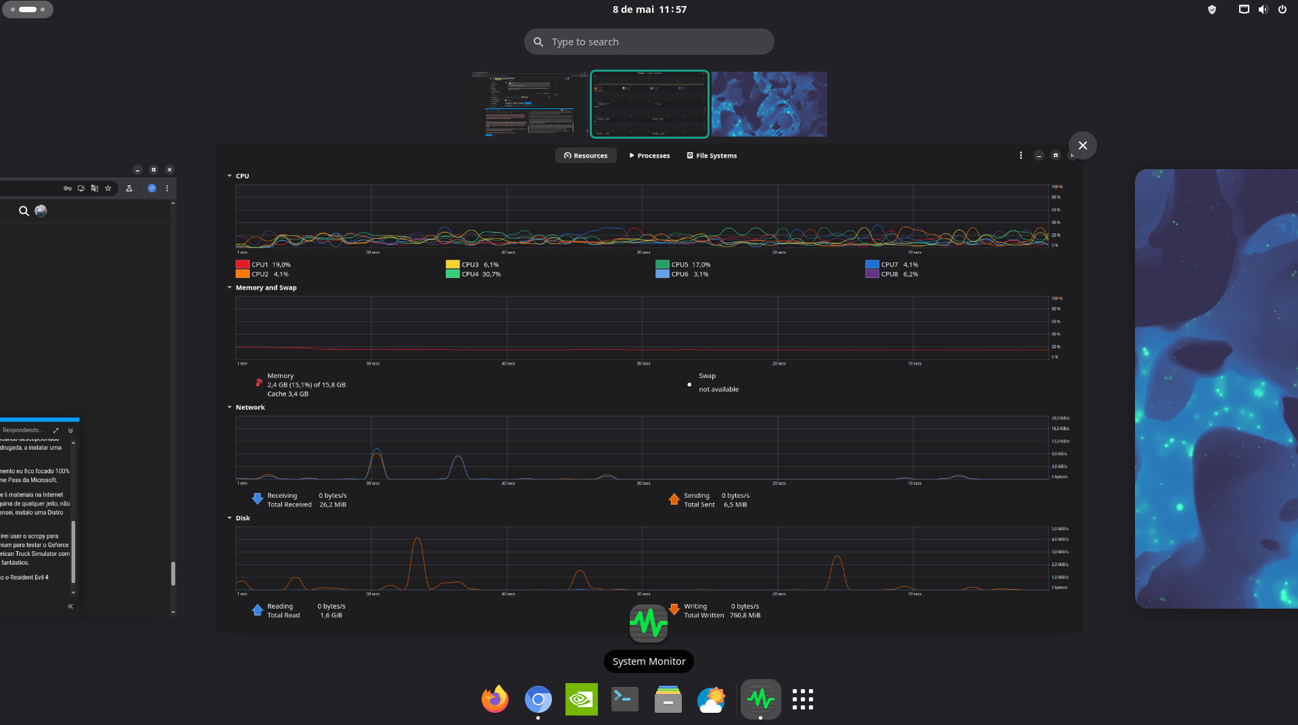Open the Weather app dock icon
This screenshot has height=725, width=1298.
click(711, 699)
